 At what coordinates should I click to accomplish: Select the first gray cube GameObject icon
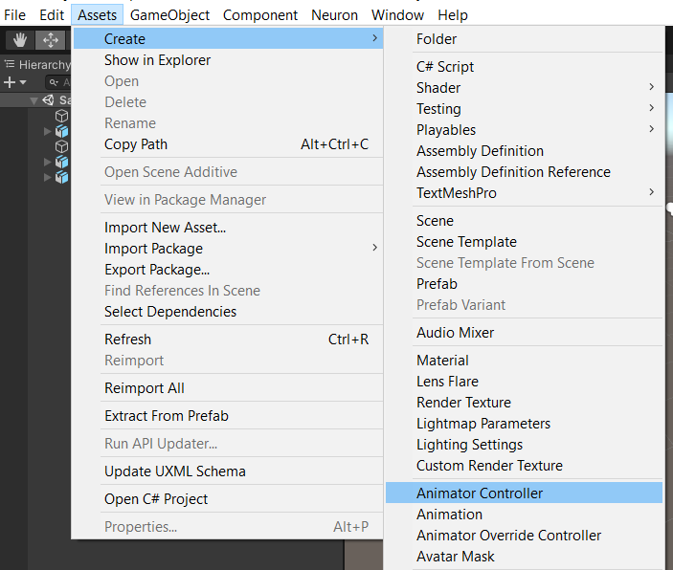pyautogui.click(x=62, y=116)
